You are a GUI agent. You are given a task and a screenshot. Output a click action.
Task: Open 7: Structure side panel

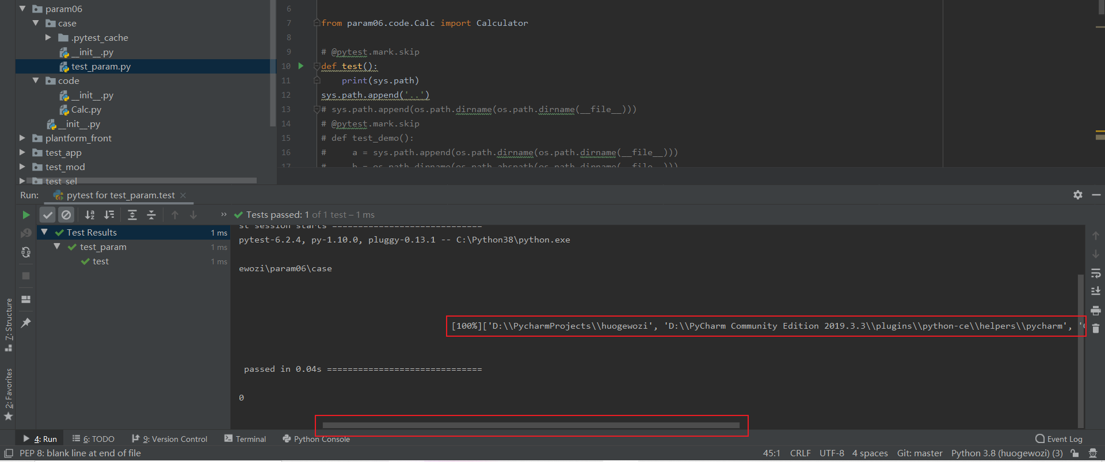(9, 325)
